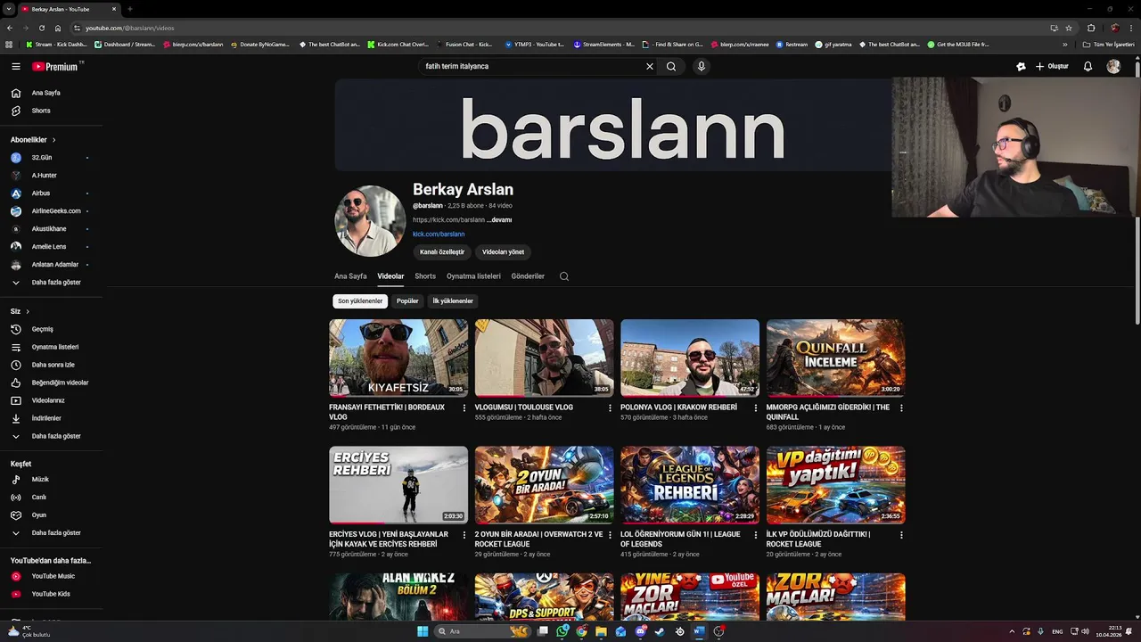Select Son yüklenenler filter chip
The height and width of the screenshot is (642, 1141).
[x=360, y=301]
